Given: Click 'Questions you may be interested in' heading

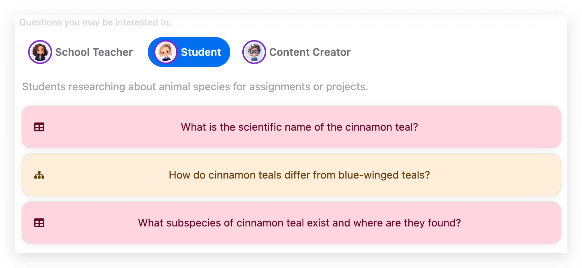Looking at the screenshot, I should click(95, 22).
